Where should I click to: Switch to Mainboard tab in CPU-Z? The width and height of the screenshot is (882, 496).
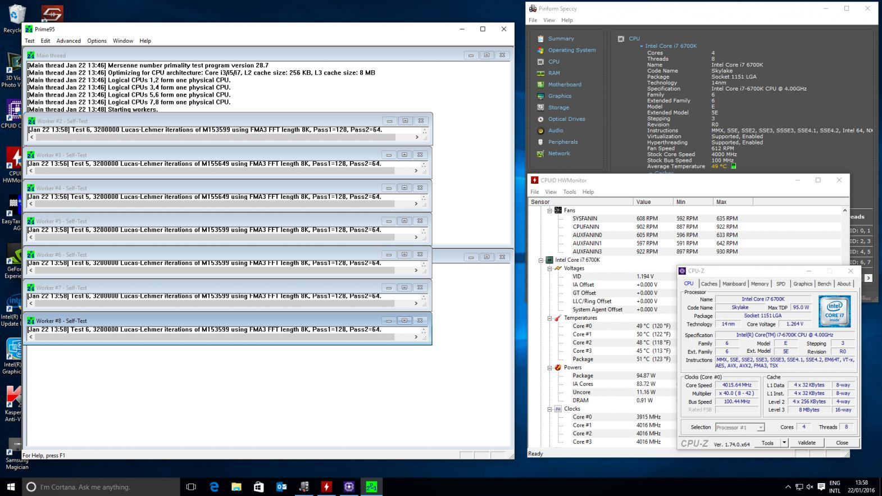click(734, 284)
